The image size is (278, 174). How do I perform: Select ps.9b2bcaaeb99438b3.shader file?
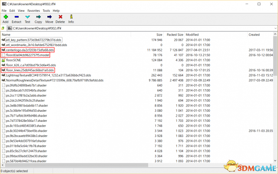(x=27, y=136)
